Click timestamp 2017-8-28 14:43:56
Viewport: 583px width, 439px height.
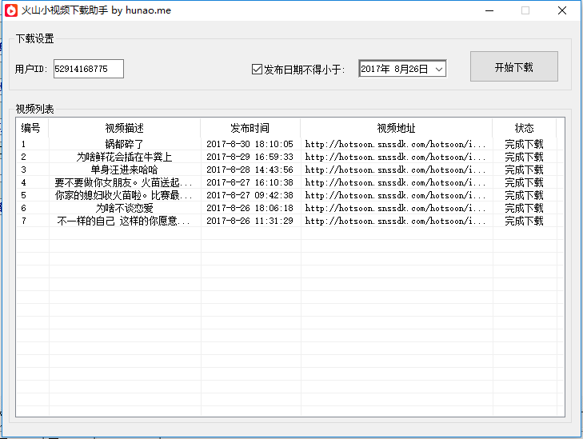pos(250,170)
